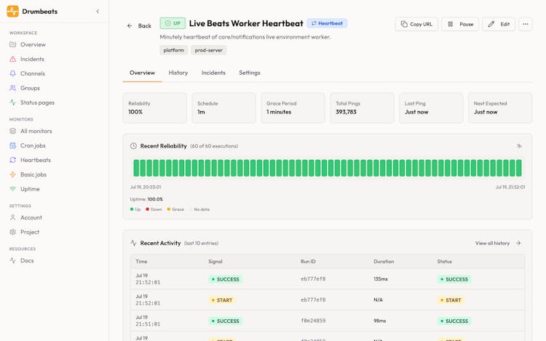
Task: Click the Copy URL button
Action: (x=416, y=24)
